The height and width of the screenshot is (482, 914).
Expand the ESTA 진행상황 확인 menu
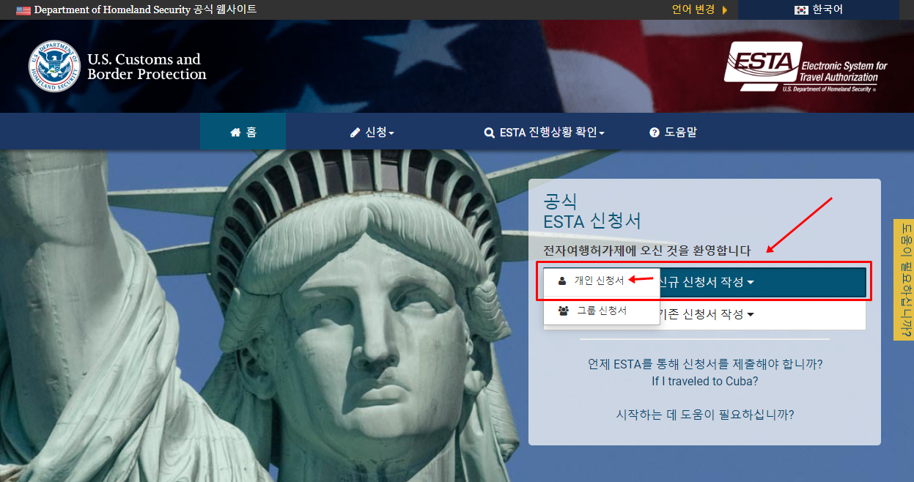click(x=545, y=133)
